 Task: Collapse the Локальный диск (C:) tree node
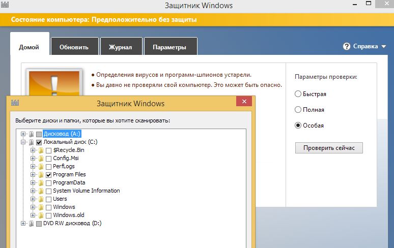click(x=23, y=142)
